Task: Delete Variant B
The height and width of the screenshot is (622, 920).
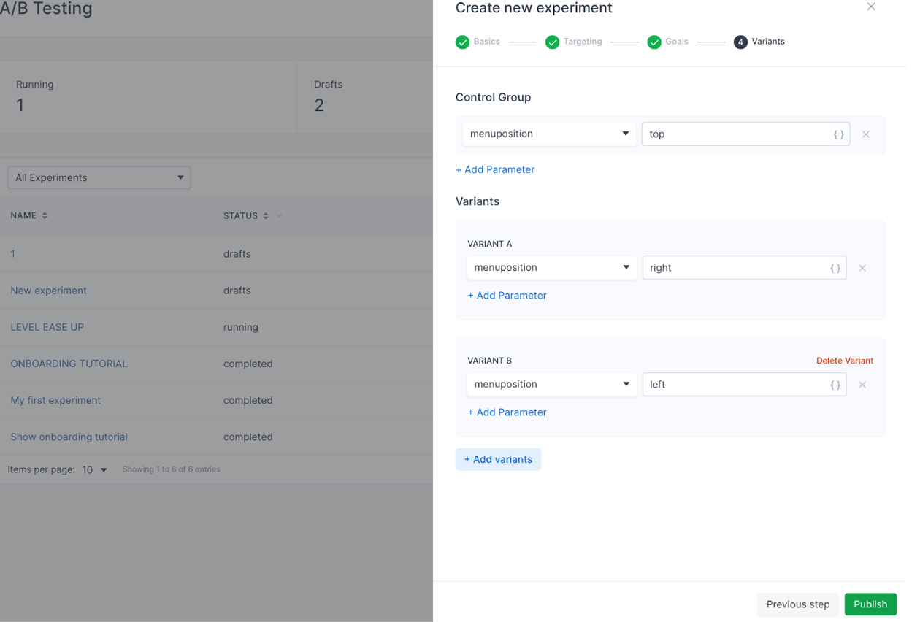Action: pyautogui.click(x=845, y=361)
